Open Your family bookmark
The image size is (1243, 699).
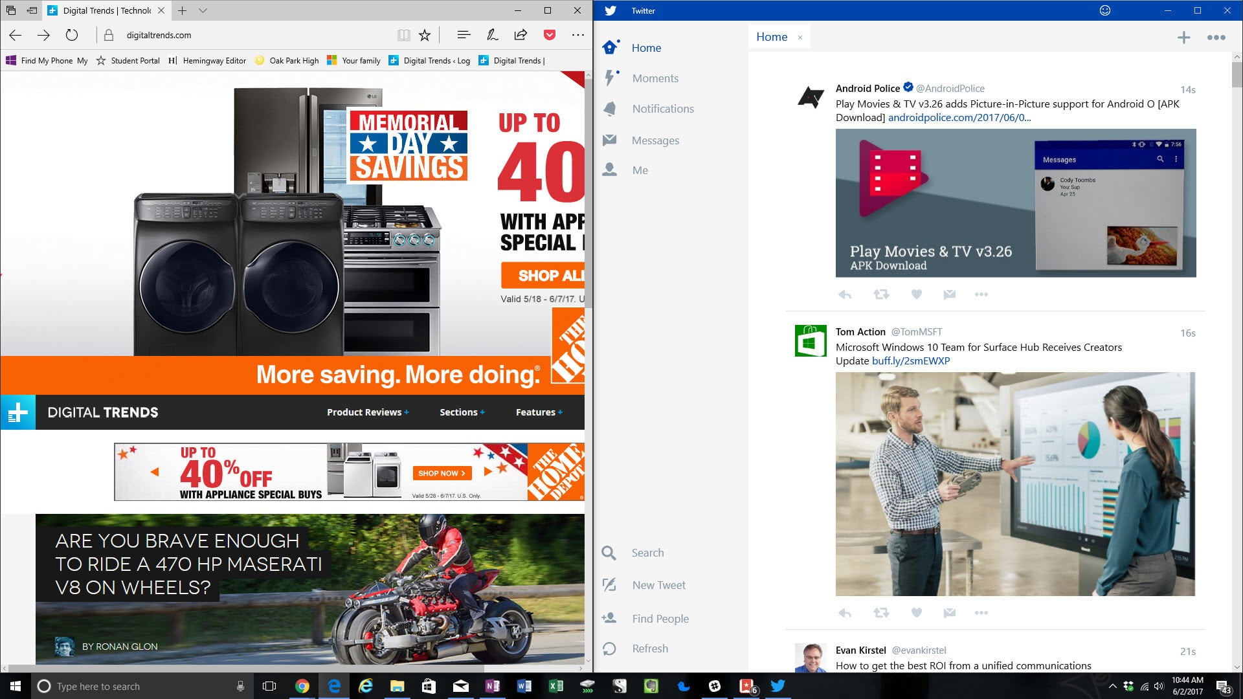pos(354,61)
